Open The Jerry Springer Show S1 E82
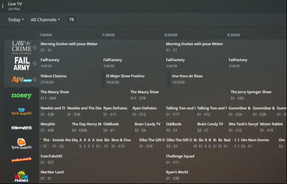The height and width of the screenshot is (184, 287). coord(258,95)
